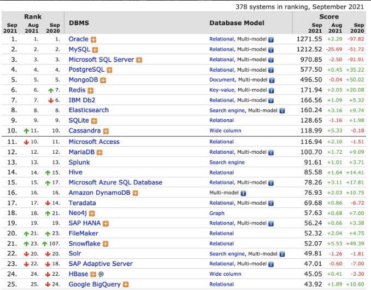Select the Key-value model link for Redis
The height and width of the screenshot is (290, 371).
pyautogui.click(x=222, y=90)
